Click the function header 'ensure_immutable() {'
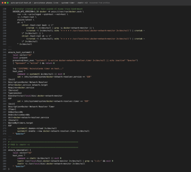The height and width of the screenshot is (172, 191). click(19, 150)
